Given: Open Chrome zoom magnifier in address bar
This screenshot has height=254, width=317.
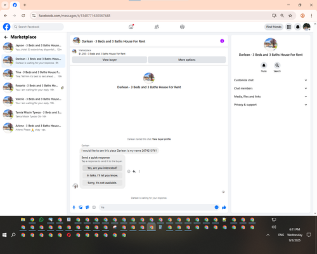Looking at the screenshot, I should [282, 16].
